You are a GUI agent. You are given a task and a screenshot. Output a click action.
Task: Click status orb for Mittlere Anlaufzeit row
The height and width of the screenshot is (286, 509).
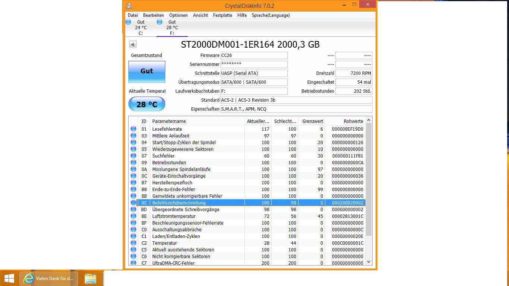133,136
